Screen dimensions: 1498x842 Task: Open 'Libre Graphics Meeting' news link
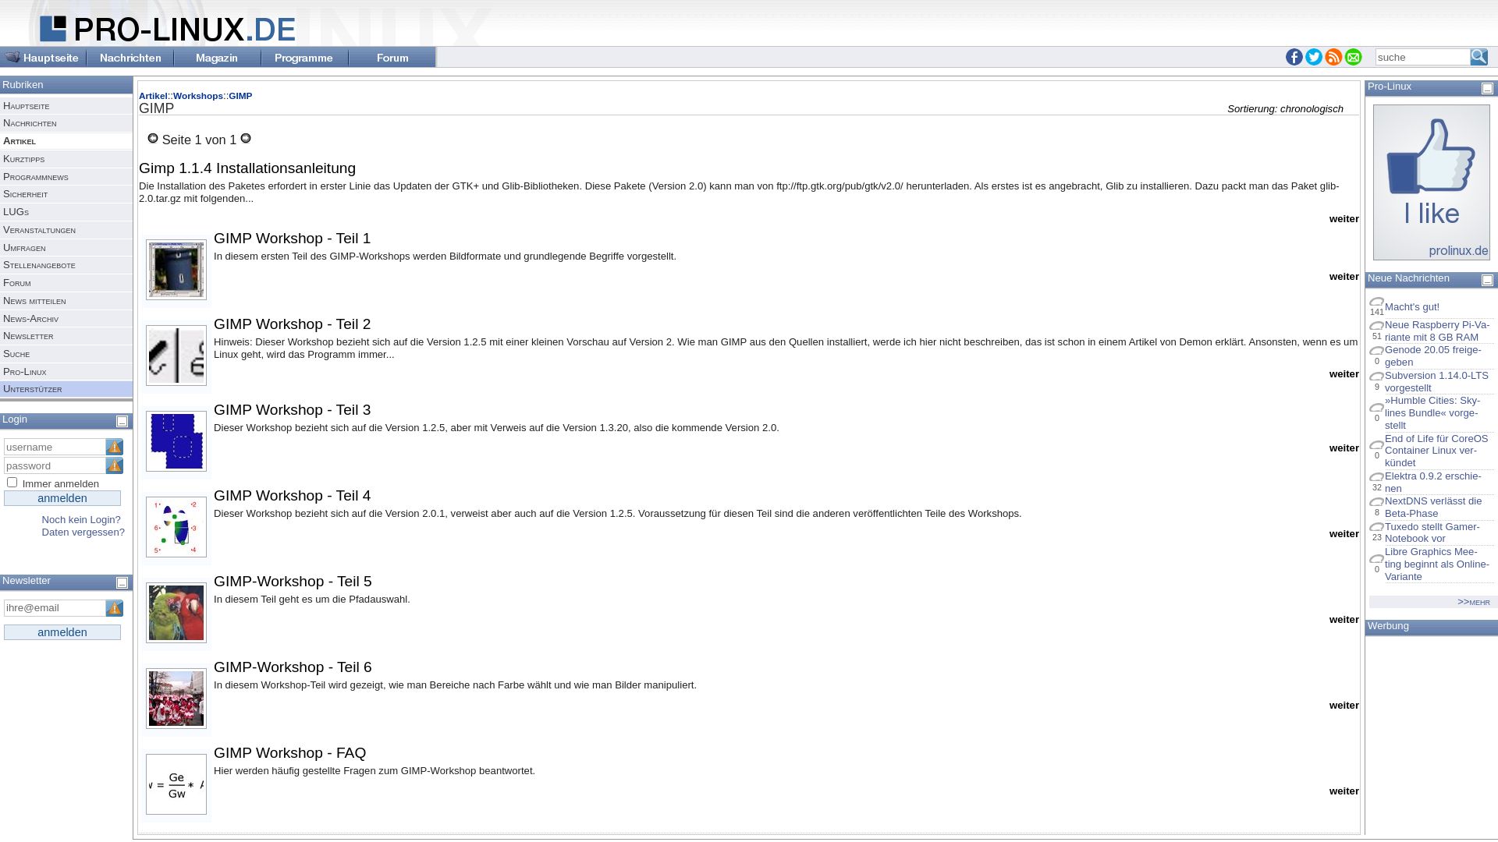coord(1437,564)
